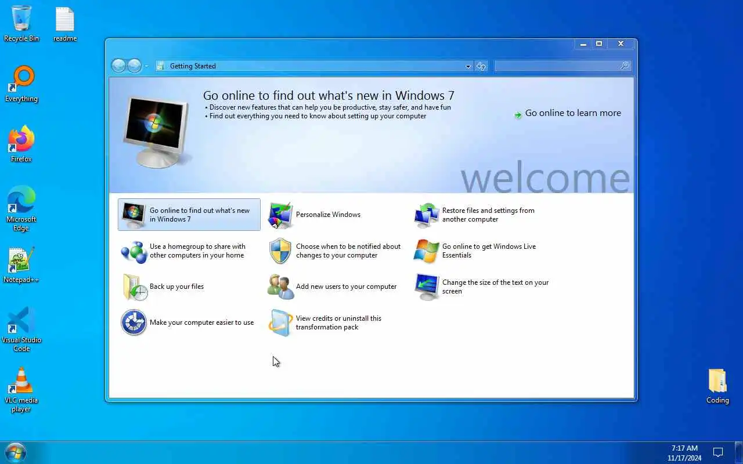Click the back navigation arrow
Image resolution: width=743 pixels, height=464 pixels.
[118, 66]
